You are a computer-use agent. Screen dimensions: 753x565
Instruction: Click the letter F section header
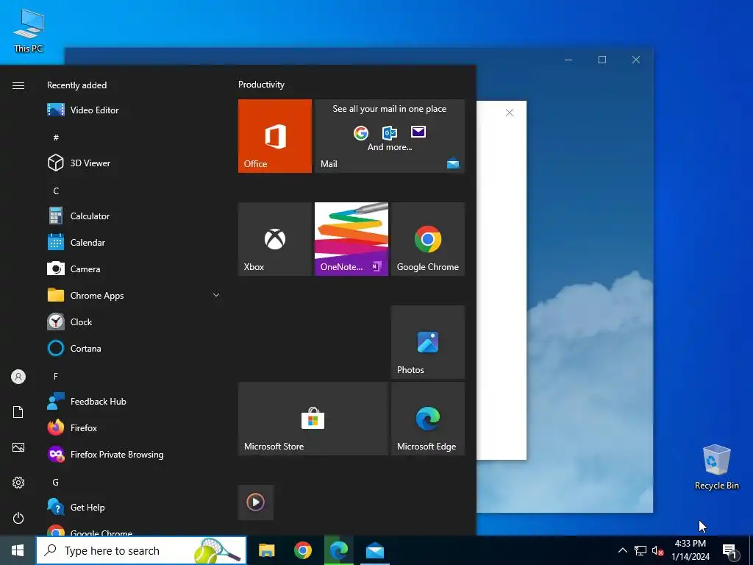(x=56, y=376)
